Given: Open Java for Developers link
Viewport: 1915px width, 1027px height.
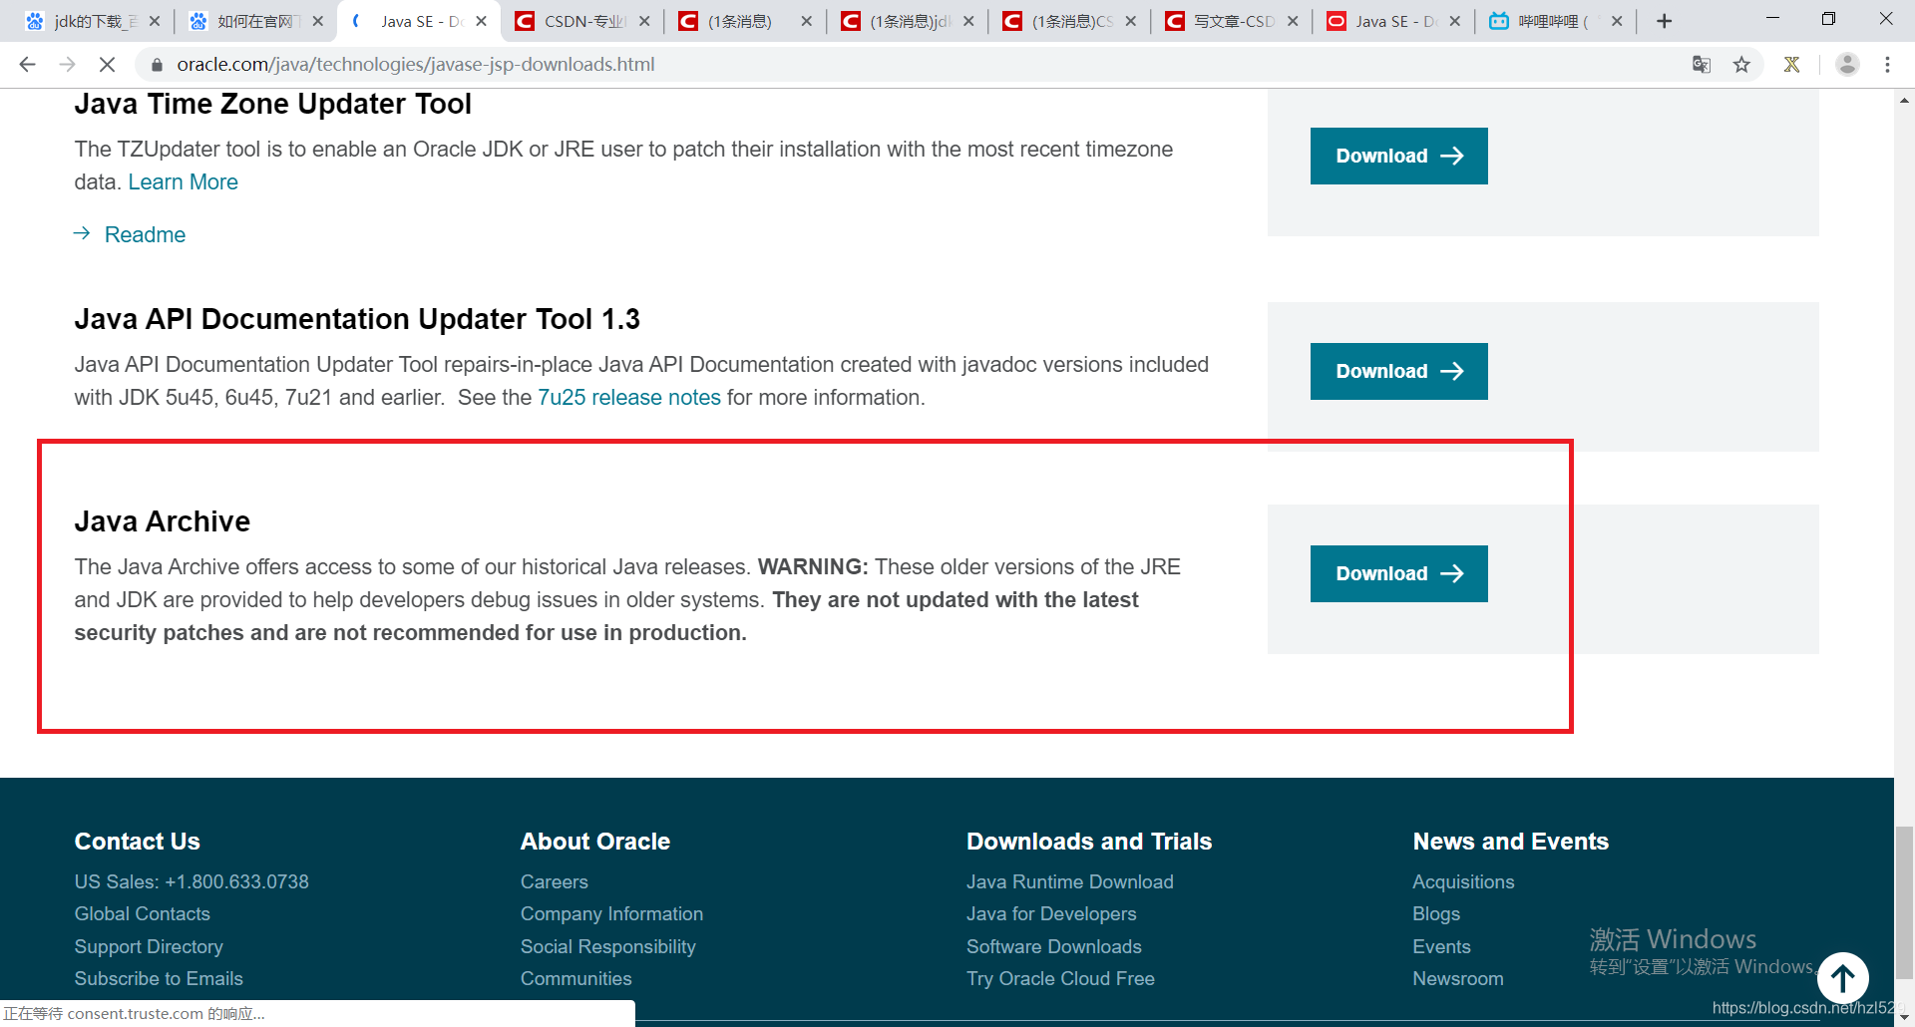Looking at the screenshot, I should point(1051,913).
